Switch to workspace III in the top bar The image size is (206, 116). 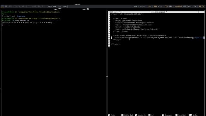[11, 6]
